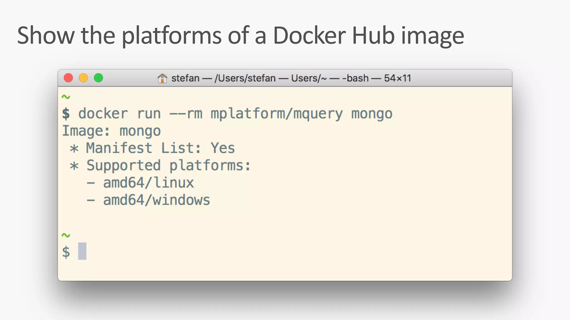The width and height of the screenshot is (570, 320).
Task: Click the 'amd64/windows' platform entry
Action: click(x=157, y=200)
